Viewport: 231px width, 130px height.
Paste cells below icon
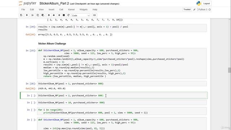tap(43, 15)
